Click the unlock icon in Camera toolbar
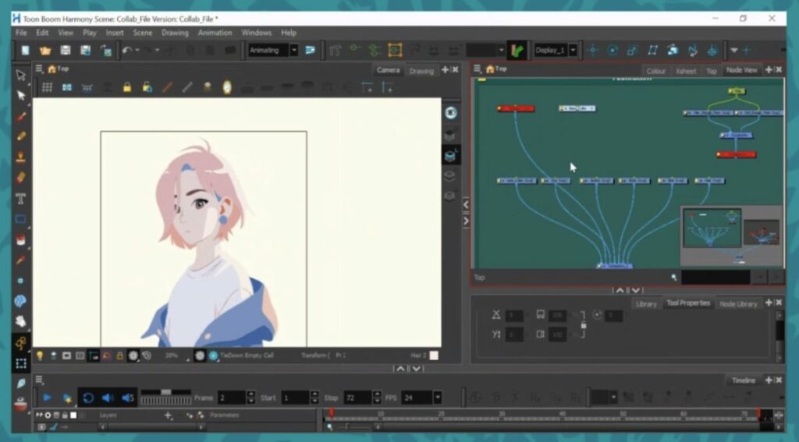Viewport: 799px width, 442px height. coord(147,87)
